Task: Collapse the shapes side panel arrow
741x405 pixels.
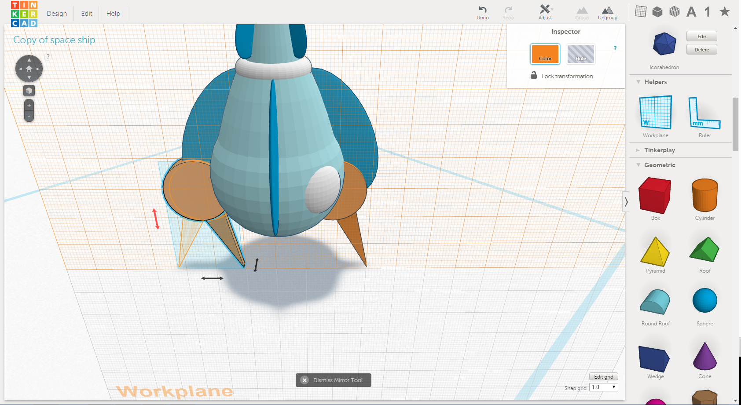Action: pyautogui.click(x=626, y=202)
